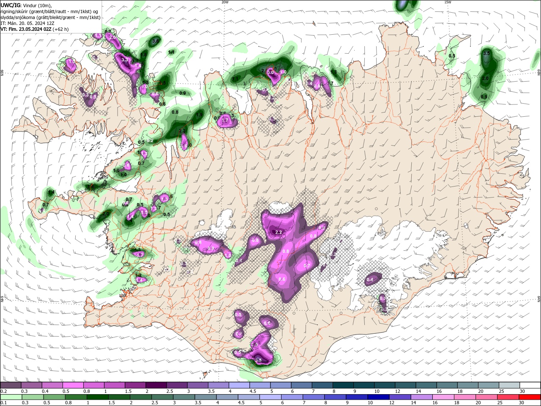Click the 'UWC/IG: Vindur (10m),' title line
This screenshot has height=406, width=541.
pyautogui.click(x=26, y=5)
